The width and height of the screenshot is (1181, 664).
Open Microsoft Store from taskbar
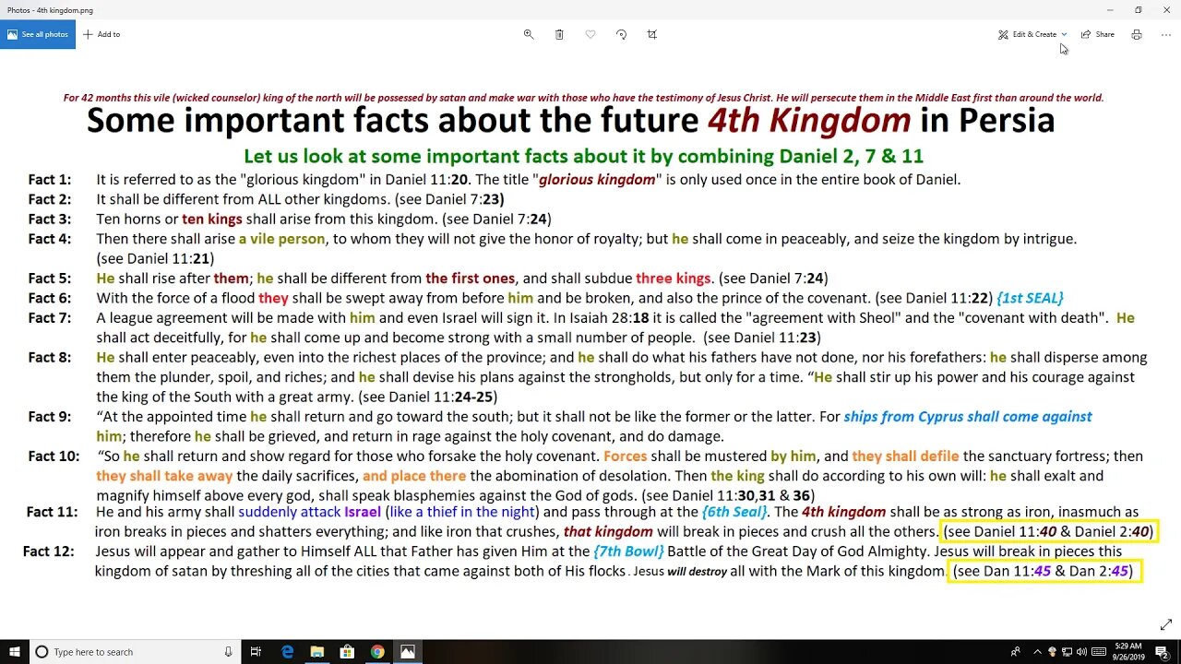tap(348, 652)
